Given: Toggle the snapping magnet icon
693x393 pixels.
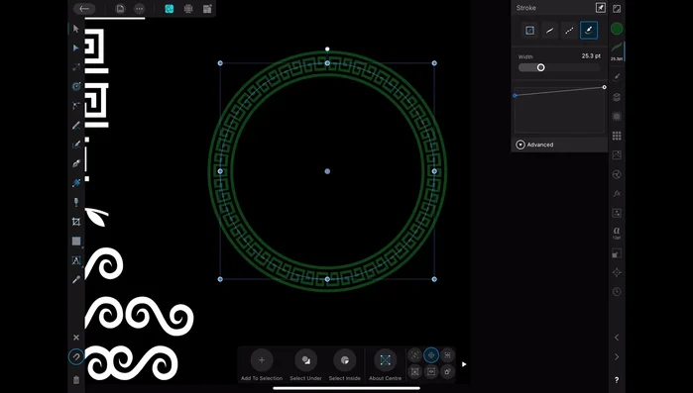Looking at the screenshot, I should pos(76,356).
